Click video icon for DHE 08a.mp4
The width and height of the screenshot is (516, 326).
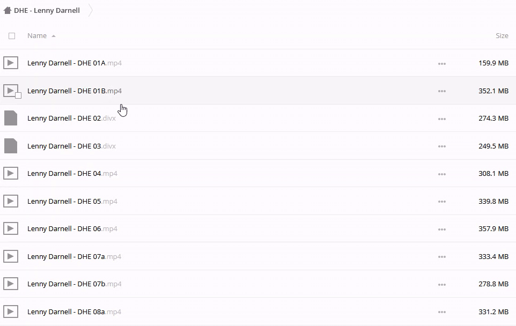click(x=11, y=312)
